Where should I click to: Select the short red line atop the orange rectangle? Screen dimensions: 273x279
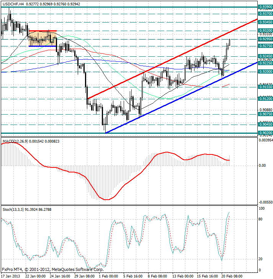pos(43,31)
